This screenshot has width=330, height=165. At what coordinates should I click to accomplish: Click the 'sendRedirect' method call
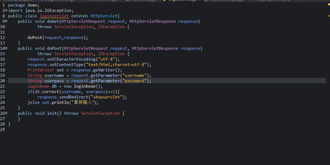coord(74,97)
